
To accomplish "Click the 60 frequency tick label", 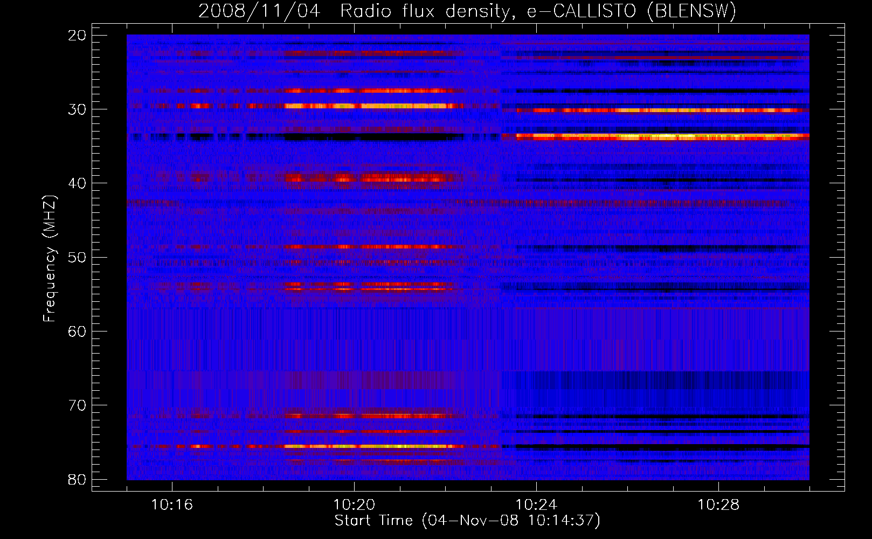I will click(78, 331).
